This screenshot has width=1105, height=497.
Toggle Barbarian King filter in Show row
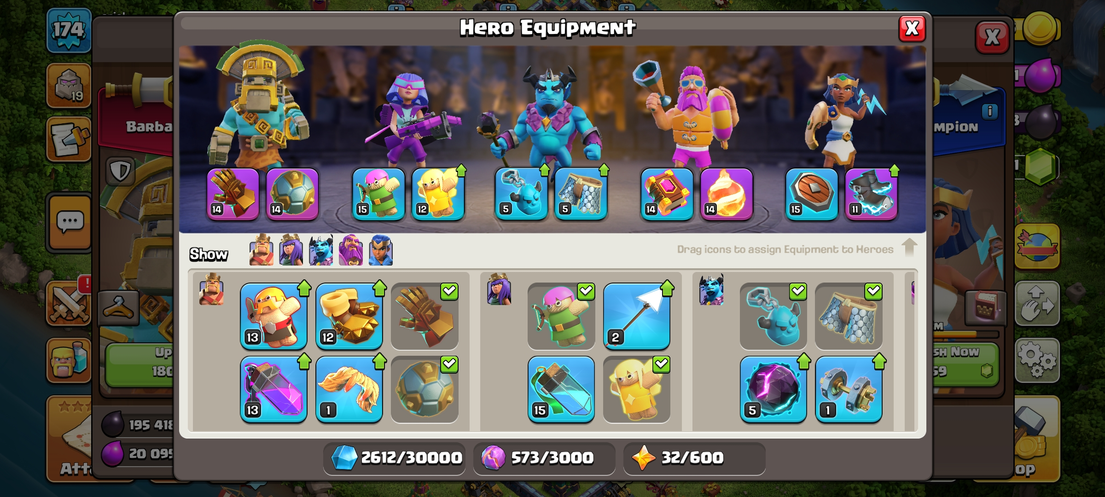tap(261, 250)
